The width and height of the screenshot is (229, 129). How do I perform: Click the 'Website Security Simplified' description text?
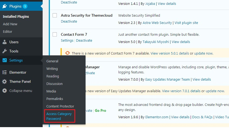tap(139, 15)
